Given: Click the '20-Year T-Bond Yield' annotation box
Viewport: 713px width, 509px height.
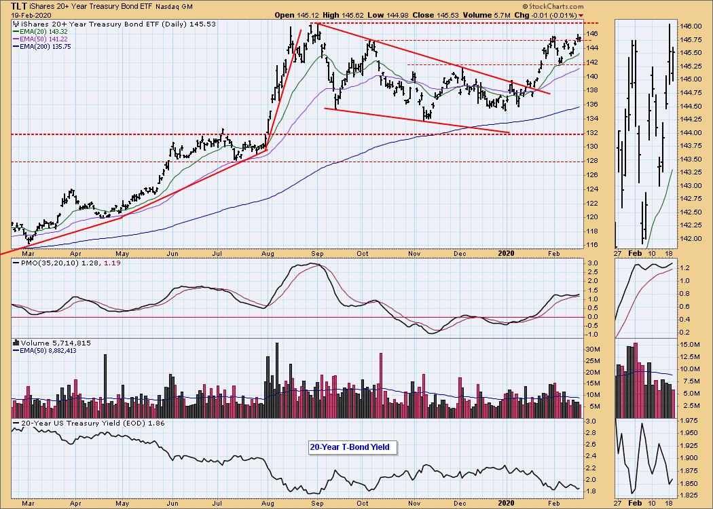Looking at the screenshot, I should (x=352, y=447).
